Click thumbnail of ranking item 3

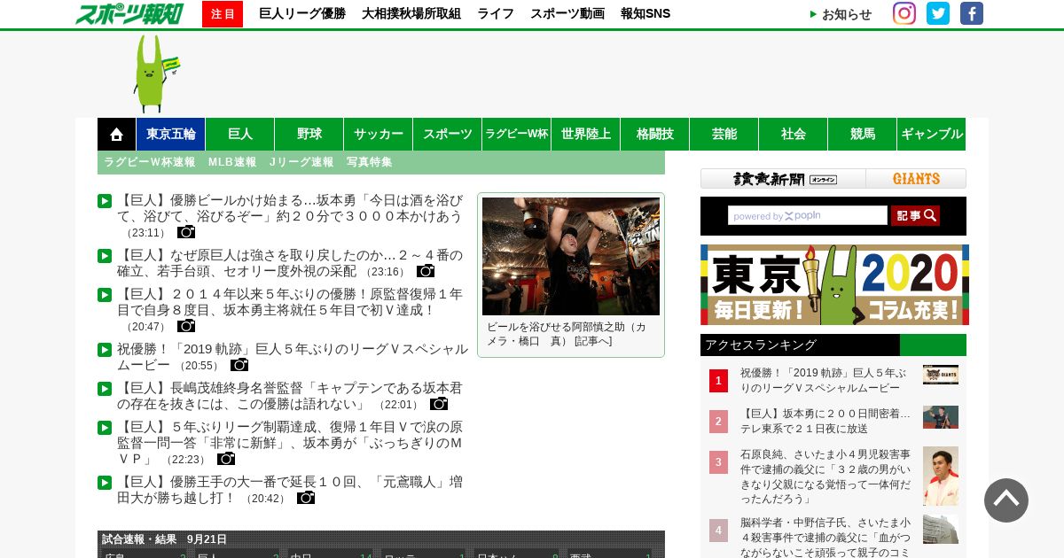click(941, 476)
